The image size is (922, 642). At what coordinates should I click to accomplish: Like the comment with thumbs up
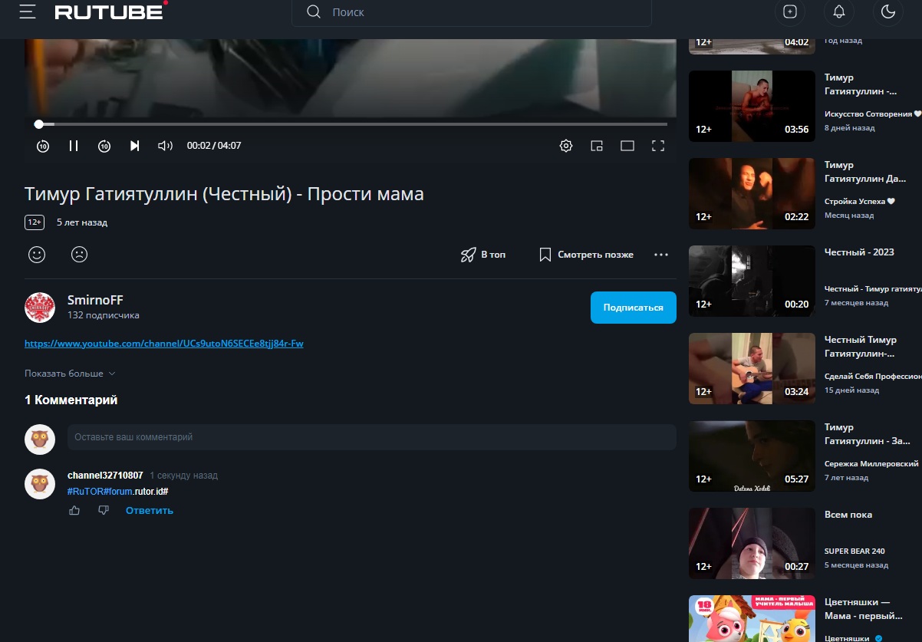point(74,510)
